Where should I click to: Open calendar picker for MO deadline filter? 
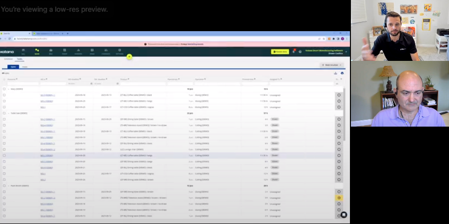91,84
